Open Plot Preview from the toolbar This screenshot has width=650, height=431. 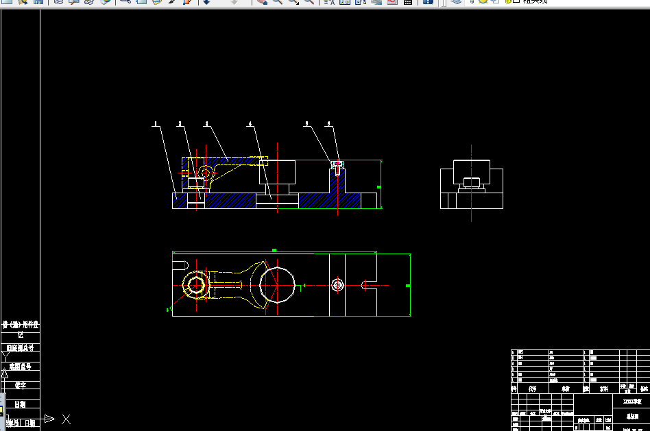[x=74, y=1]
